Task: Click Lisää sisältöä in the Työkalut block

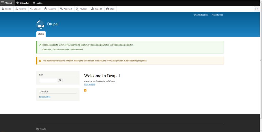Action: pyautogui.click(x=45, y=97)
